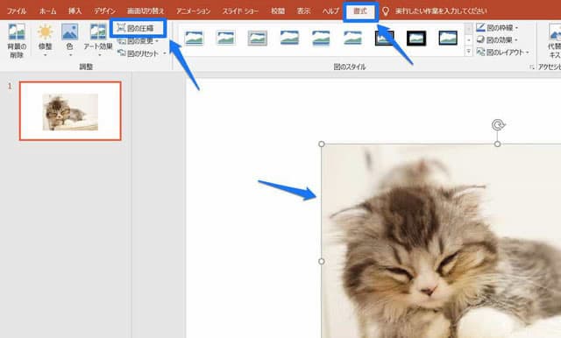The height and width of the screenshot is (338, 561).
Task: Move the picture styles gallery up one row
Action: (468, 28)
